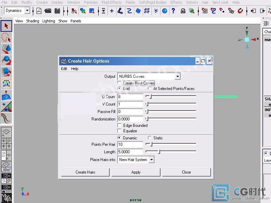
Task: Click the U Count input field
Action: [130, 97]
